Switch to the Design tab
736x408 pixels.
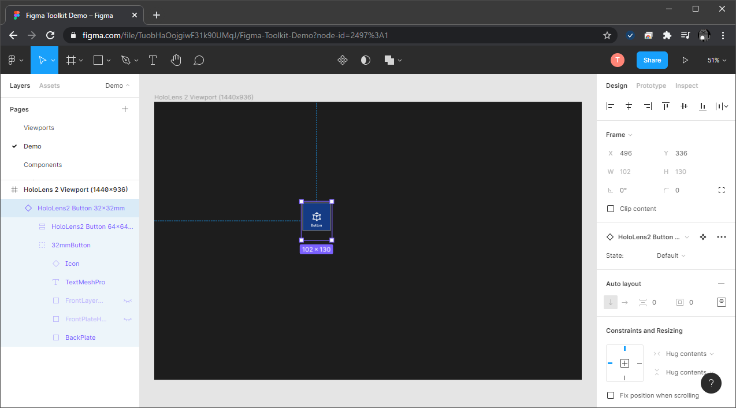pyautogui.click(x=616, y=86)
